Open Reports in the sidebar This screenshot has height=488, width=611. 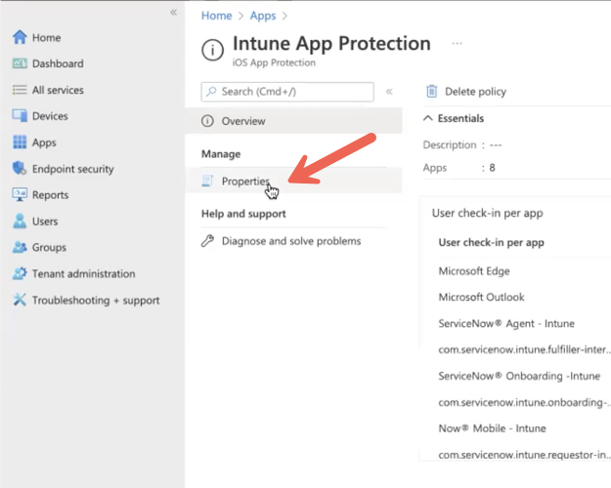50,195
